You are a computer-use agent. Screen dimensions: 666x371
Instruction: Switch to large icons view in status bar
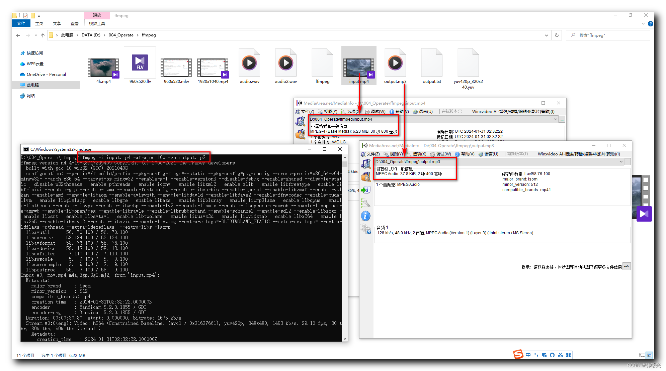649,355
